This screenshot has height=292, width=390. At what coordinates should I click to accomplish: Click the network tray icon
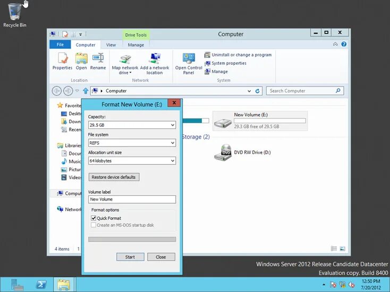342,285
